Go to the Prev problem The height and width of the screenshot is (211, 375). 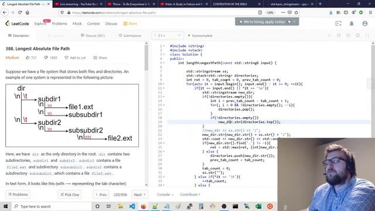(x=101, y=195)
